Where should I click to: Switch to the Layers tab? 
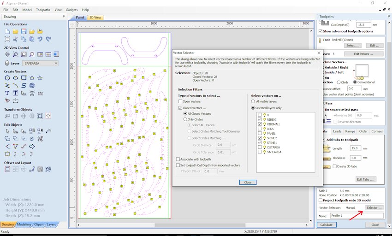pos(51,224)
